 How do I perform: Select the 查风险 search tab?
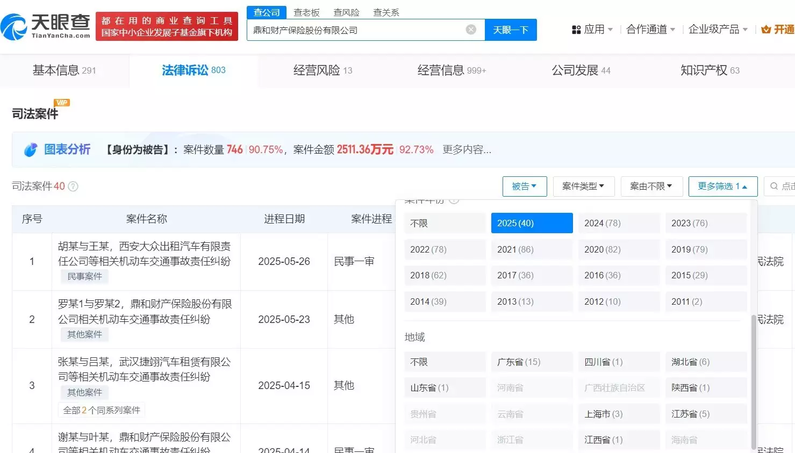click(x=346, y=12)
